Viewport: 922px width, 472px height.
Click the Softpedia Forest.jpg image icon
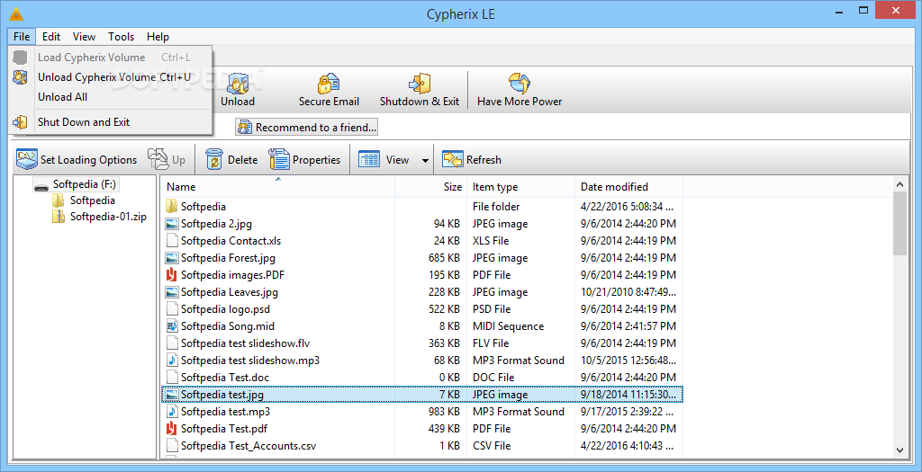(x=172, y=258)
